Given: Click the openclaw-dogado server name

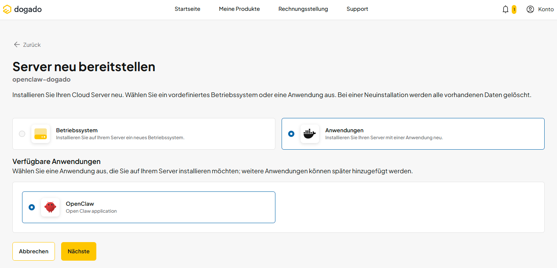Looking at the screenshot, I should [x=41, y=79].
